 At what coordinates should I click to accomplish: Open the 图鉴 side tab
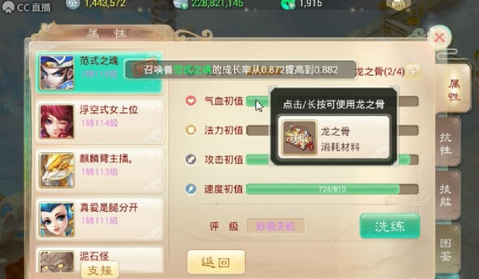pos(447,250)
